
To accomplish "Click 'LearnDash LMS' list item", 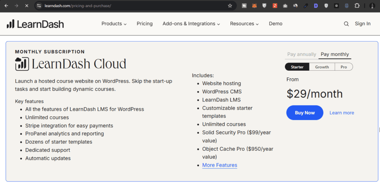I will point(221,100).
